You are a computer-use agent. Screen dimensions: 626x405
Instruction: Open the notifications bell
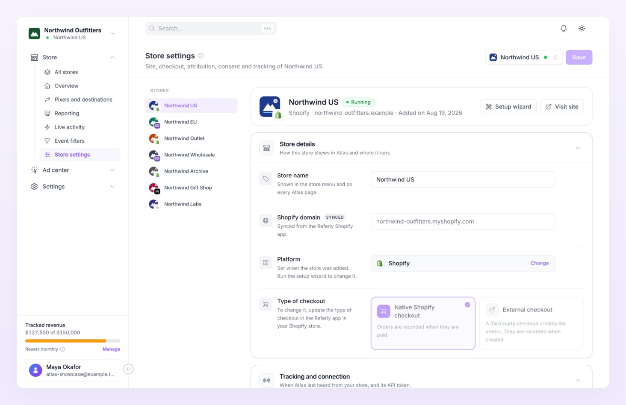pyautogui.click(x=564, y=28)
